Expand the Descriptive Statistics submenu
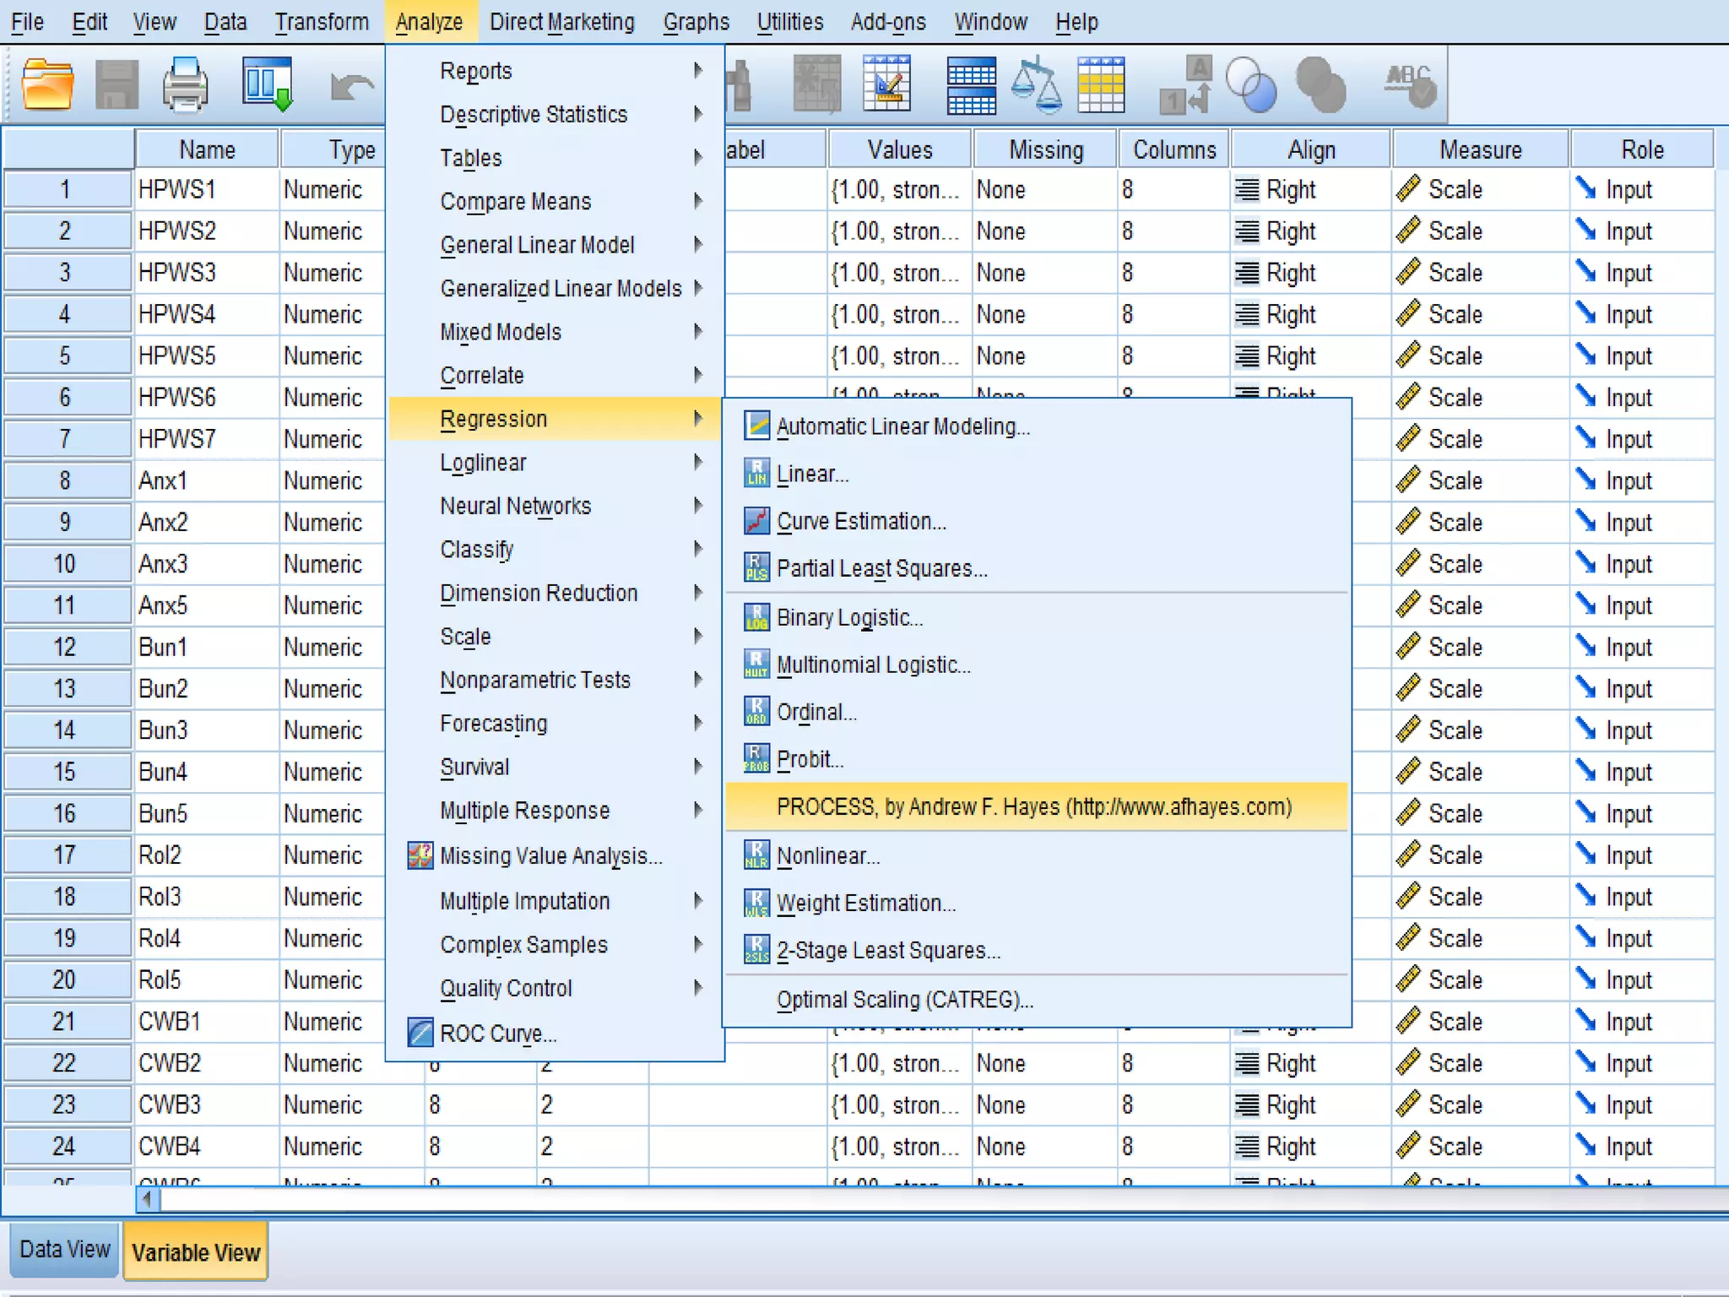 click(534, 115)
